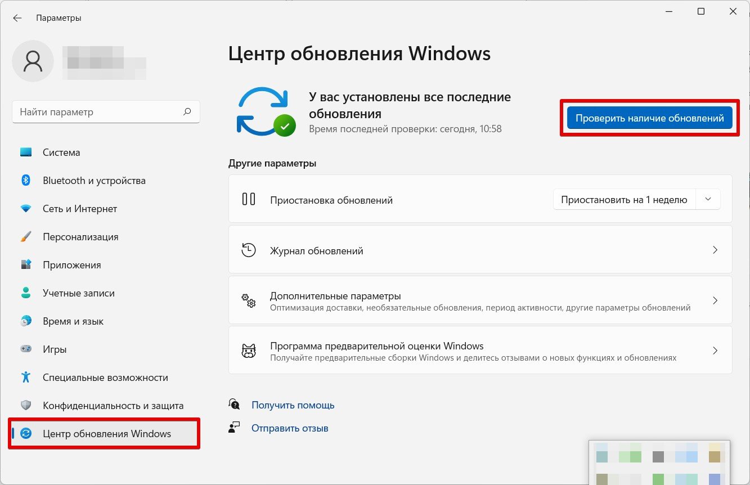Open Дополнительные параметры row
The height and width of the screenshot is (485, 750).
click(480, 301)
